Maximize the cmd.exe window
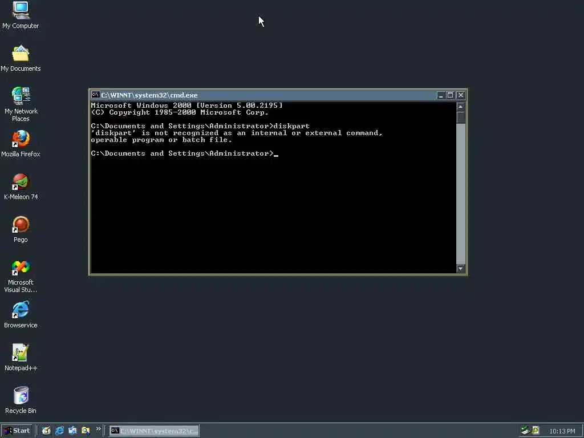The width and height of the screenshot is (584, 438). coord(450,95)
